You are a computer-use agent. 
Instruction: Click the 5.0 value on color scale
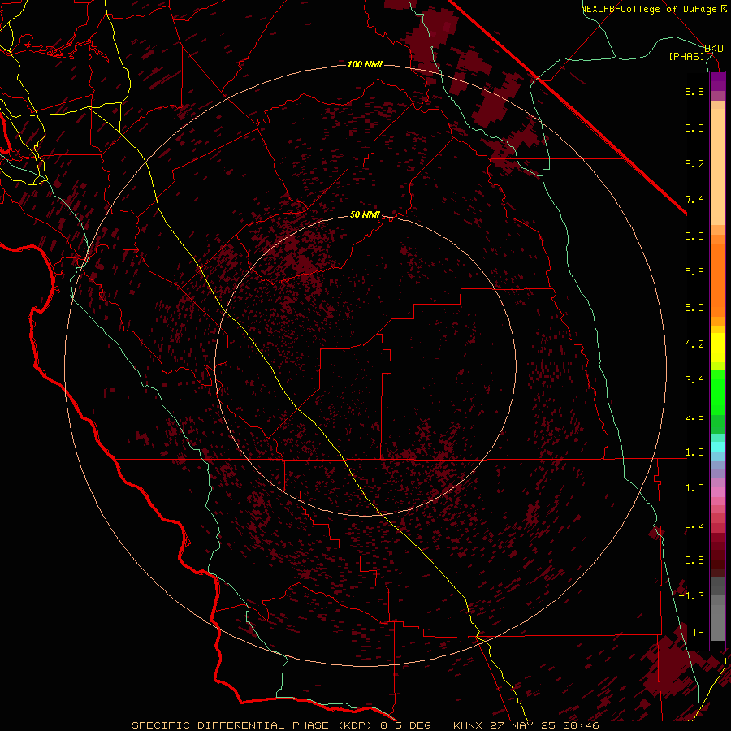coord(694,308)
